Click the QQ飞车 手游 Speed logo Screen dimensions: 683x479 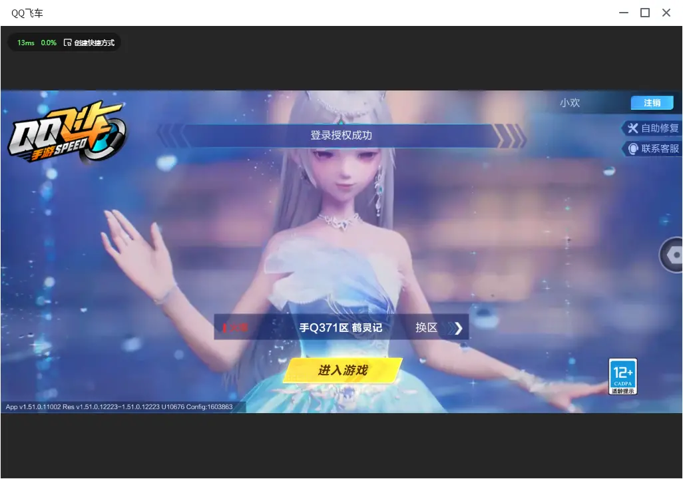pos(67,132)
